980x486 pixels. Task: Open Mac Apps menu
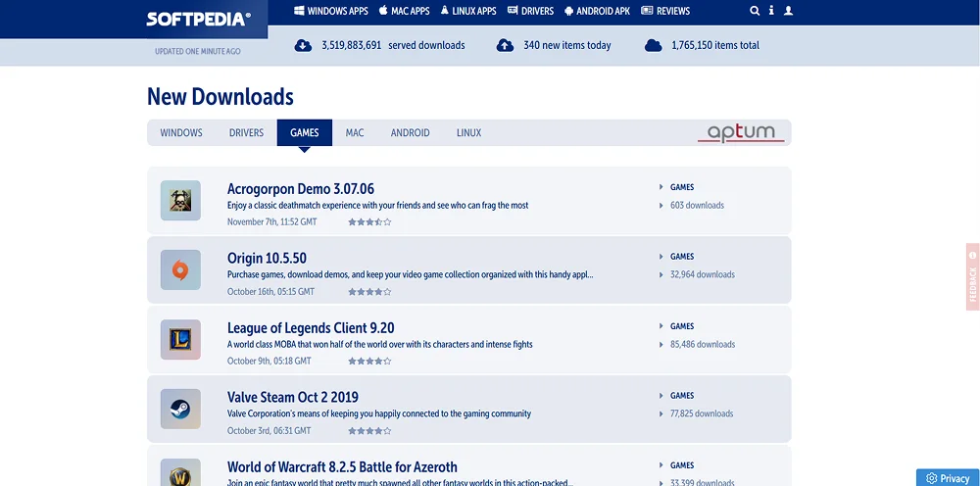(405, 11)
